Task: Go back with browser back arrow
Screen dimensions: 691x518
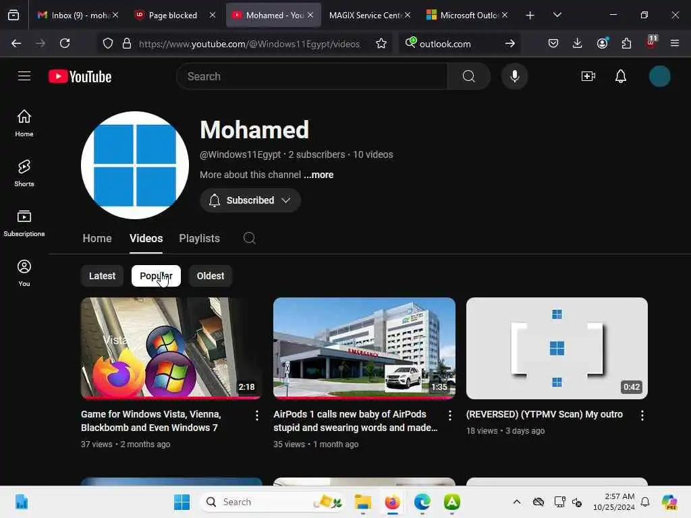Action: [16, 43]
